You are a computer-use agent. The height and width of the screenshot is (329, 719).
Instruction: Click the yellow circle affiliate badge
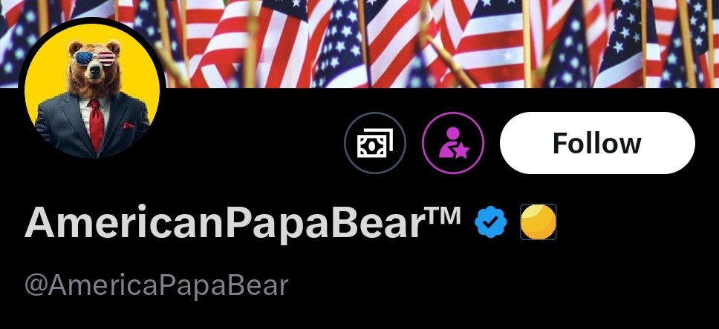[x=539, y=222]
